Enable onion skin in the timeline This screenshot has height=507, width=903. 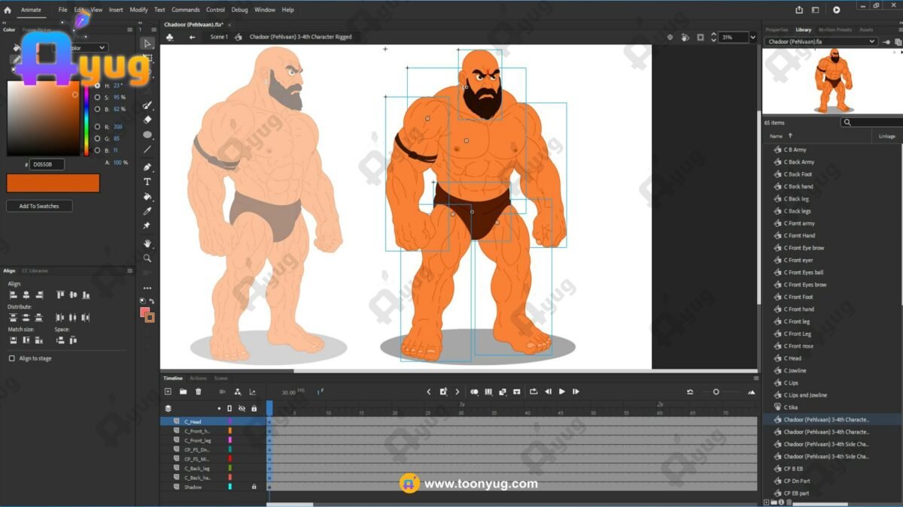474,391
